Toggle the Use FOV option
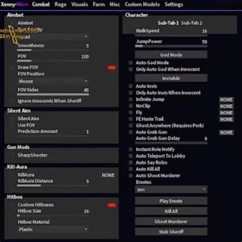This screenshot has height=242, width=242. [x=12, y=125]
